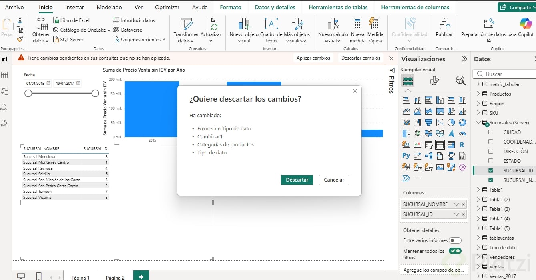Uncheck the SUCURSAL_ID field
The height and width of the screenshot is (280, 536).
click(x=491, y=170)
